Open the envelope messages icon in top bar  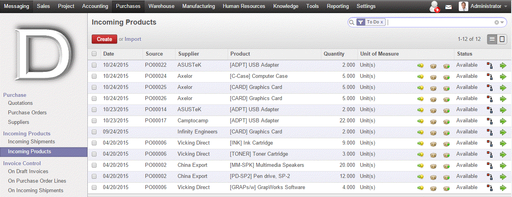point(448,7)
